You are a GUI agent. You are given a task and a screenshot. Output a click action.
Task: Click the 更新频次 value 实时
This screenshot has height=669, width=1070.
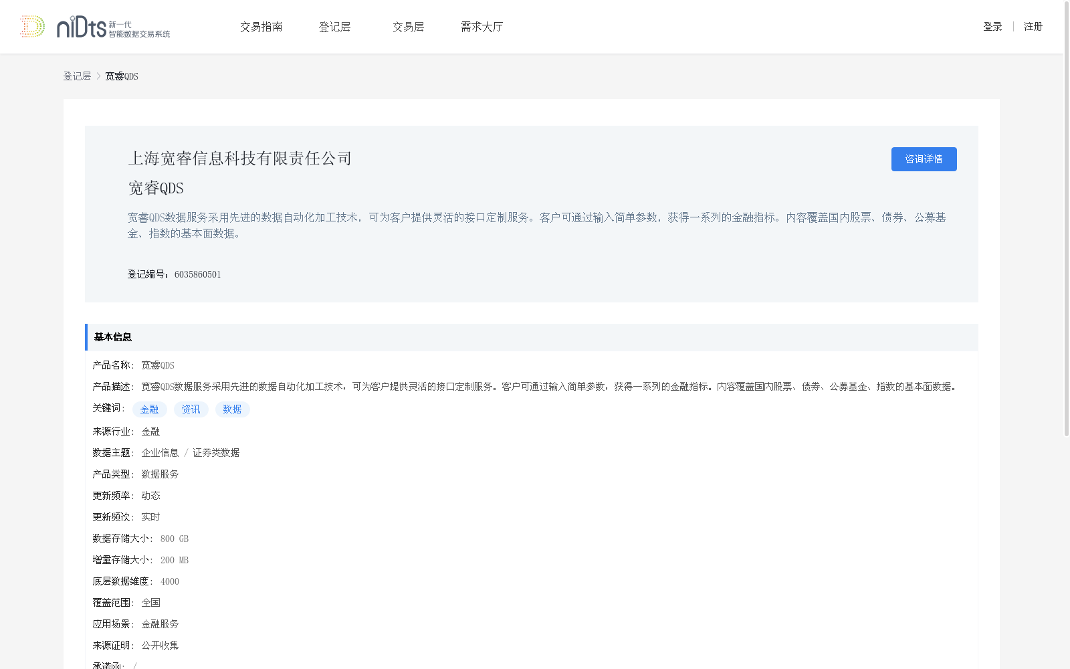tap(150, 517)
